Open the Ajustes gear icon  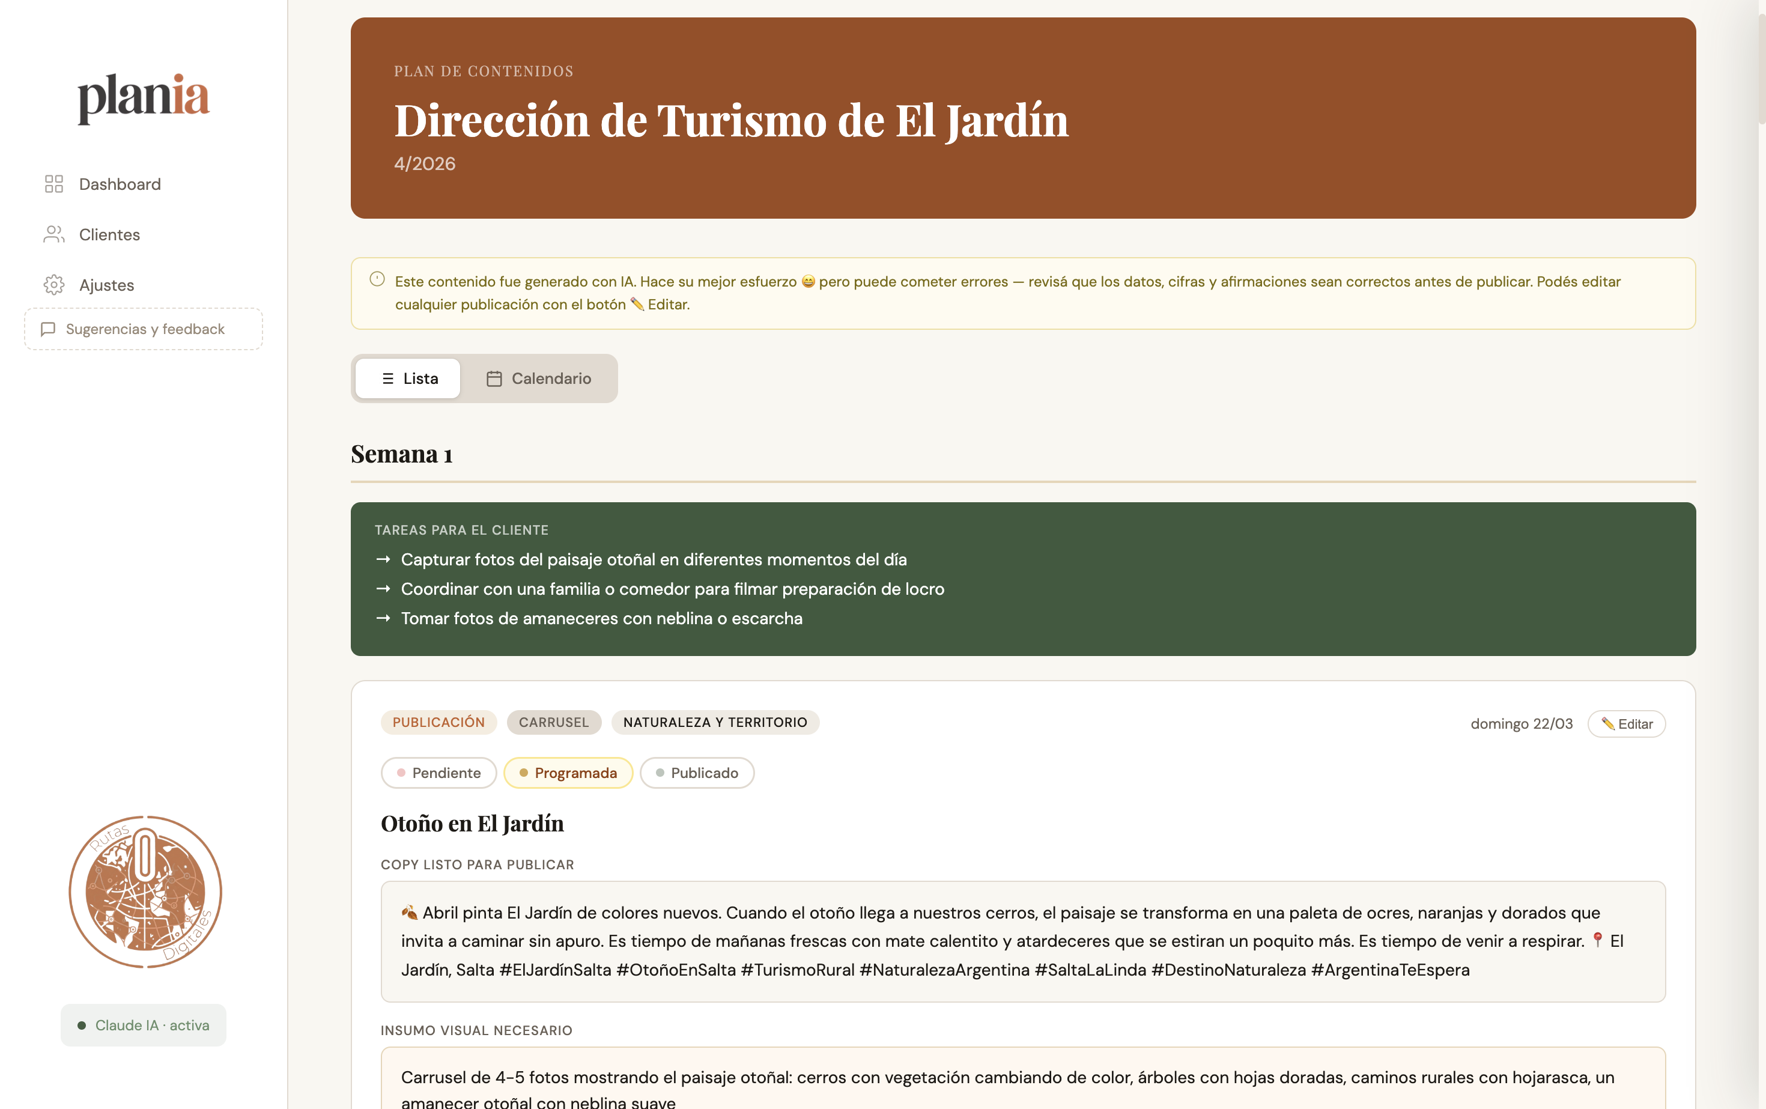(53, 285)
